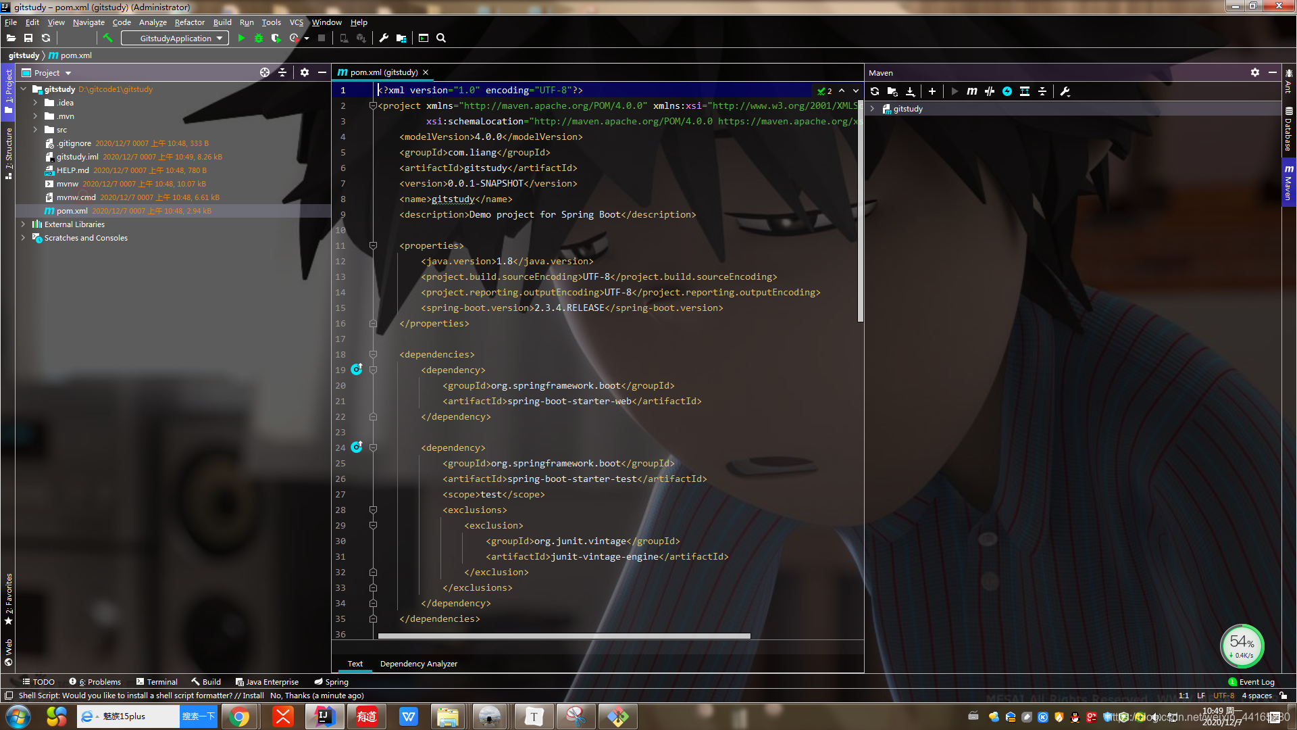Open Search Everywhere magnifier icon
1297x730 pixels.
tap(441, 38)
